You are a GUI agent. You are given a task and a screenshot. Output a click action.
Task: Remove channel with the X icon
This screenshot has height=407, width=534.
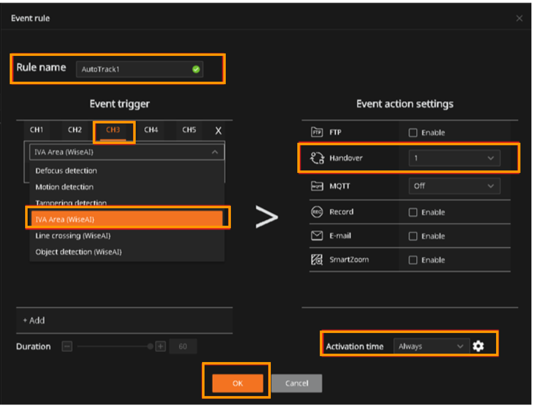click(x=218, y=131)
